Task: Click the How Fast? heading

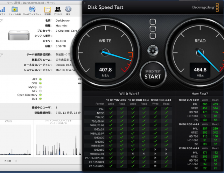Action: (x=199, y=94)
